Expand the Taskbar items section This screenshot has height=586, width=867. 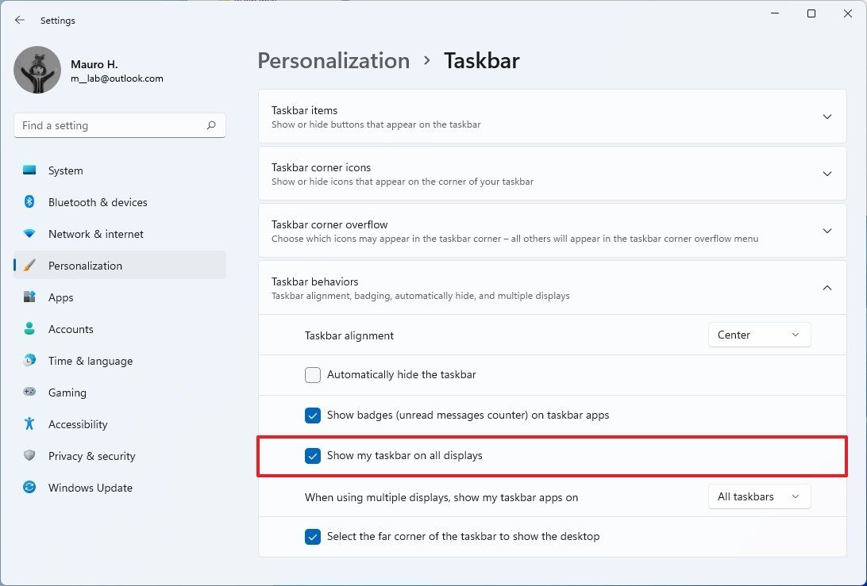[827, 116]
